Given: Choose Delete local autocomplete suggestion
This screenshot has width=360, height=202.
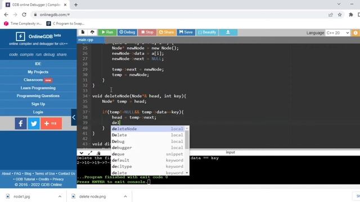Looking at the screenshot, I should (148, 135).
